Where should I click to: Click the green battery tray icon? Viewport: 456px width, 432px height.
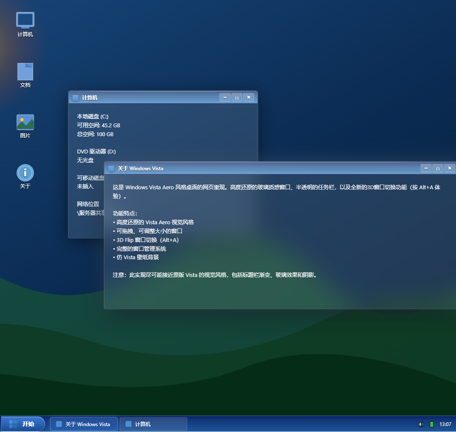coord(432,424)
